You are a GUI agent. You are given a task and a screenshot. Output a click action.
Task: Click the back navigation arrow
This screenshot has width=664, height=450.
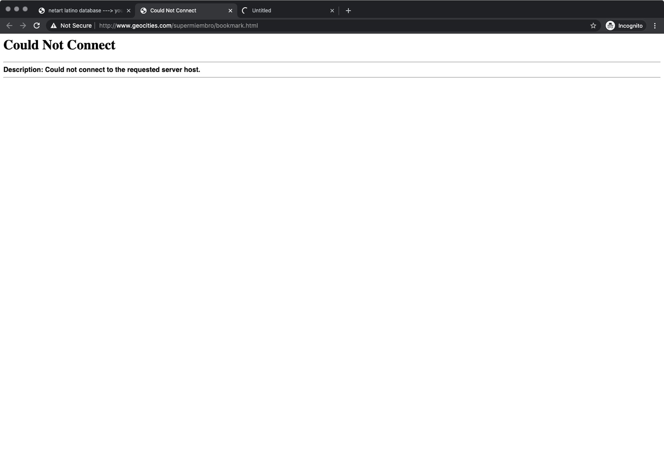pyautogui.click(x=9, y=26)
